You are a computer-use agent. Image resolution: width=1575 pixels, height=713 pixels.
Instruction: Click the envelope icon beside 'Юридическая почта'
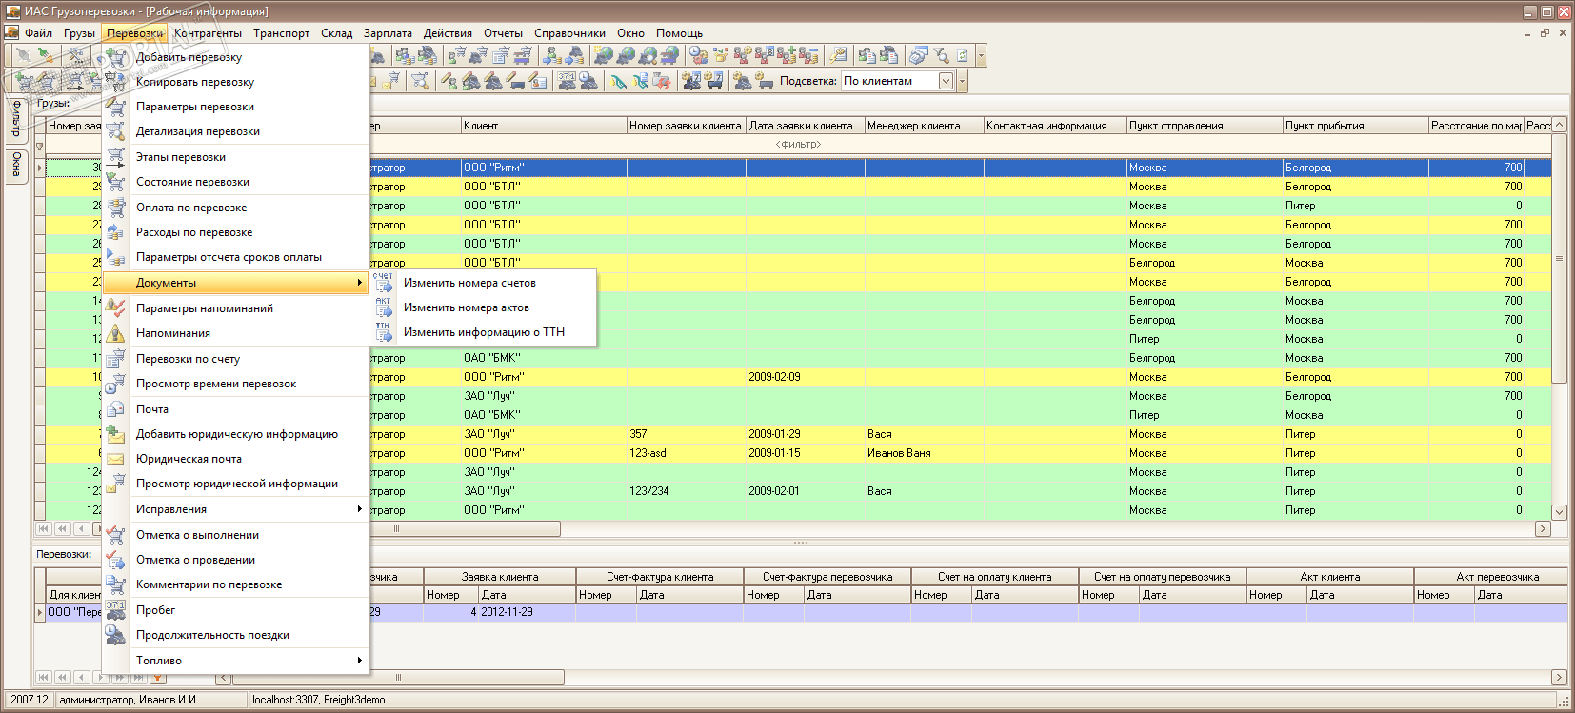coord(115,459)
